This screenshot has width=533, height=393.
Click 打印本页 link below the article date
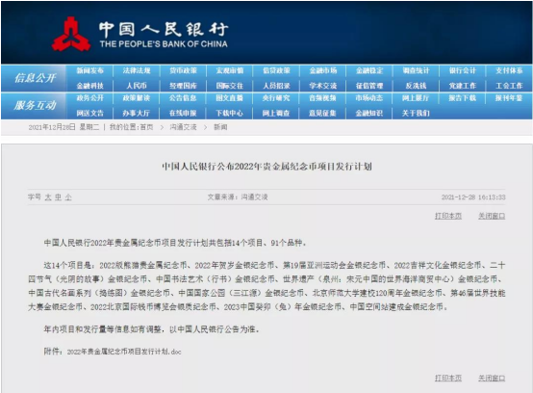[x=448, y=216]
